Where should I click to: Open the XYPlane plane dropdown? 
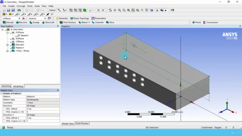19,19
